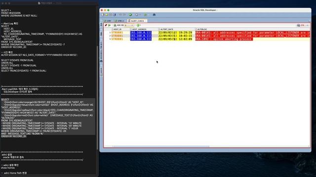Click the connection icon at report toolbar right

pos(298,25)
